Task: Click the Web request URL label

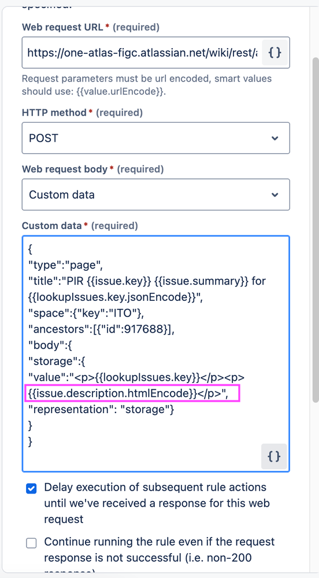Action: click(x=62, y=27)
